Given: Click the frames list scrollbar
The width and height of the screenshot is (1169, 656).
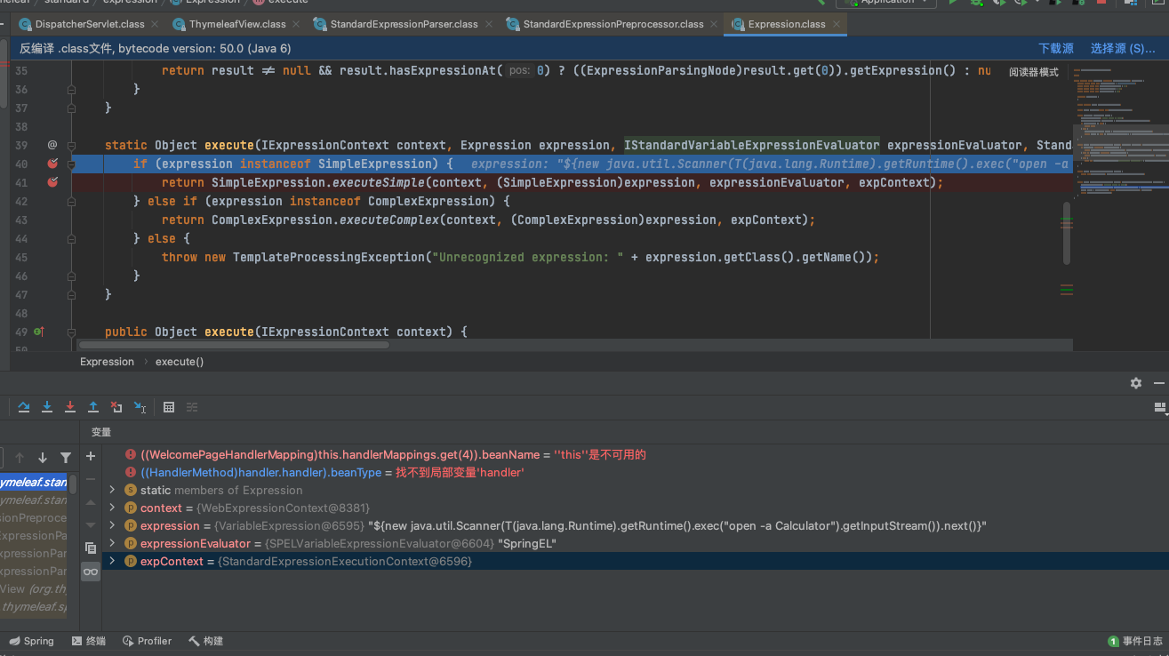Looking at the screenshot, I should pos(74,484).
